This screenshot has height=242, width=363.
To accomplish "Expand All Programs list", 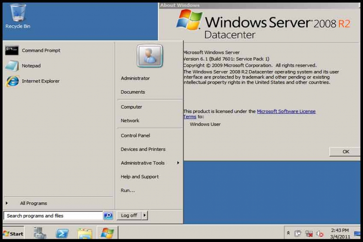I will [33, 203].
